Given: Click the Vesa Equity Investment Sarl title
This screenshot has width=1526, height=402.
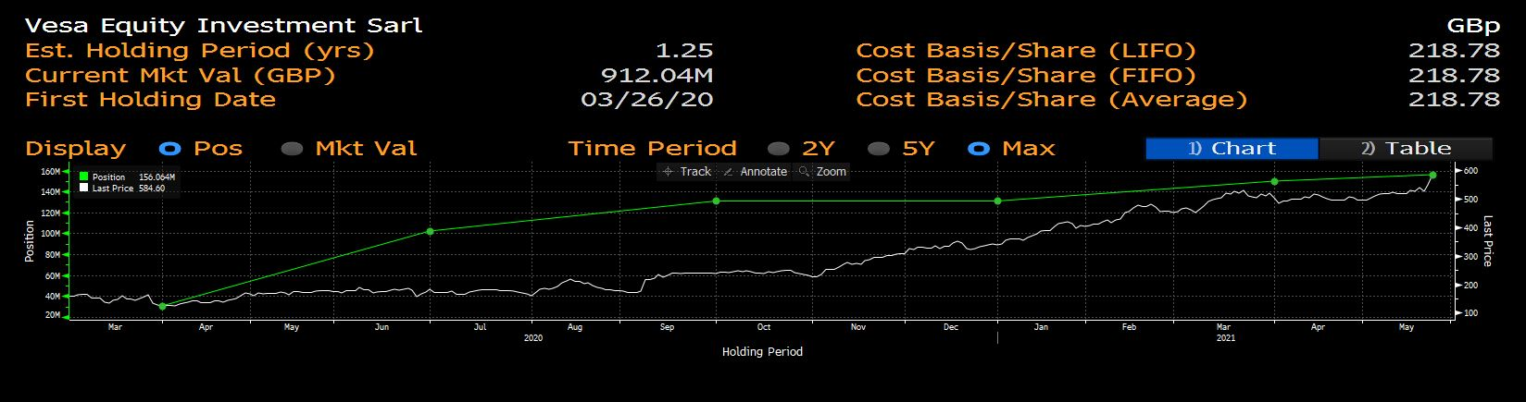Looking at the screenshot, I should (224, 26).
